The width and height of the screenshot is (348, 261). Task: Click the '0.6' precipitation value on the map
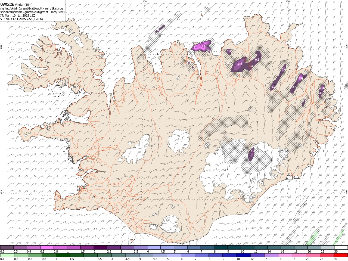(300, 78)
